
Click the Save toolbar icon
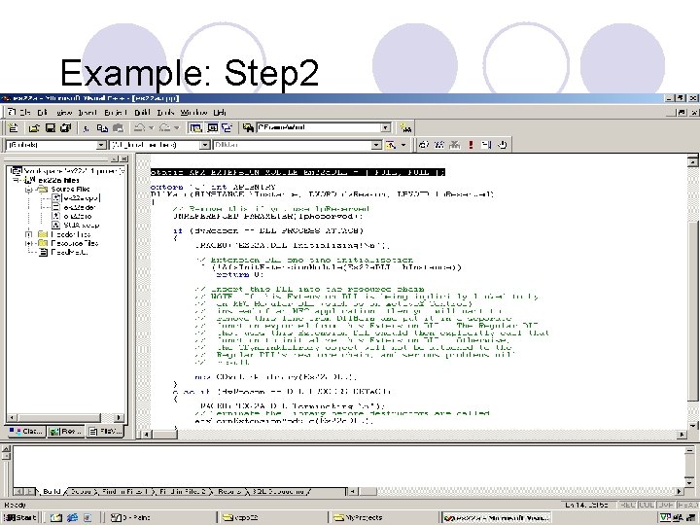(x=50, y=128)
